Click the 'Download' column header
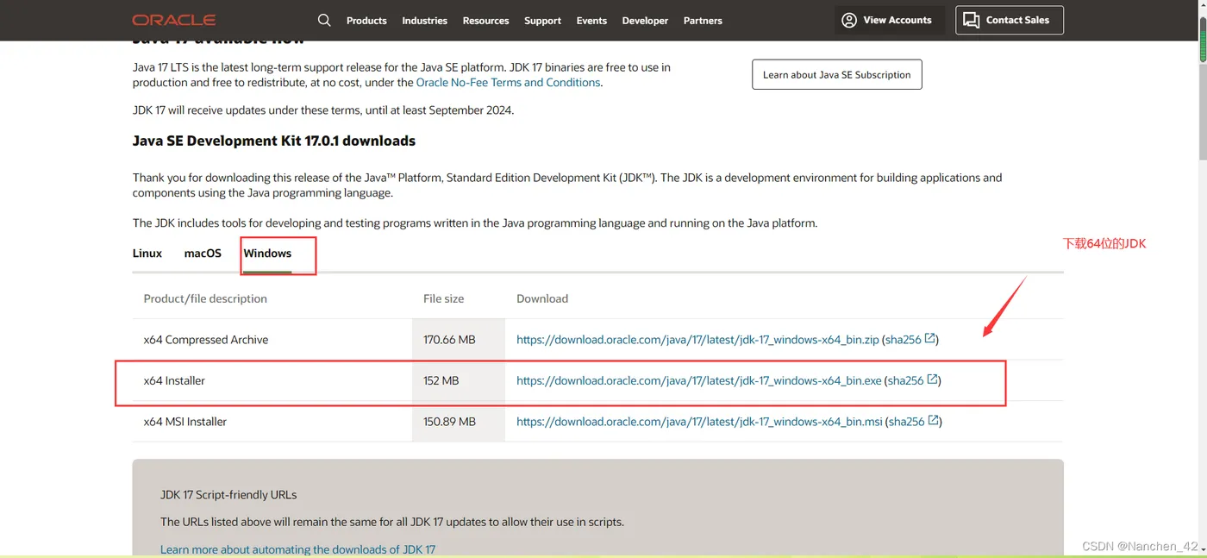The height and width of the screenshot is (558, 1207). tap(542, 298)
